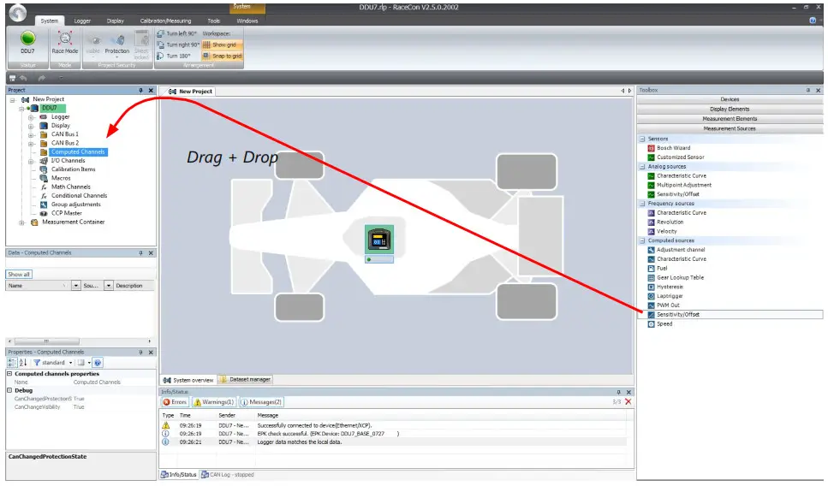Open the Measurement Sources toolbox section

pyautogui.click(x=730, y=128)
